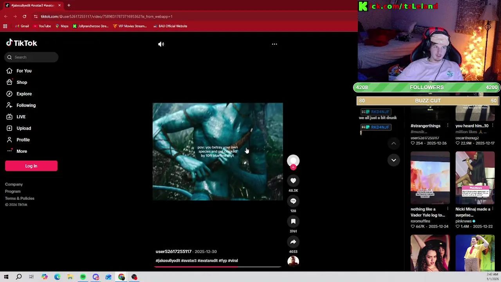Like the video with the heart icon
501x282 pixels.
coord(293,181)
